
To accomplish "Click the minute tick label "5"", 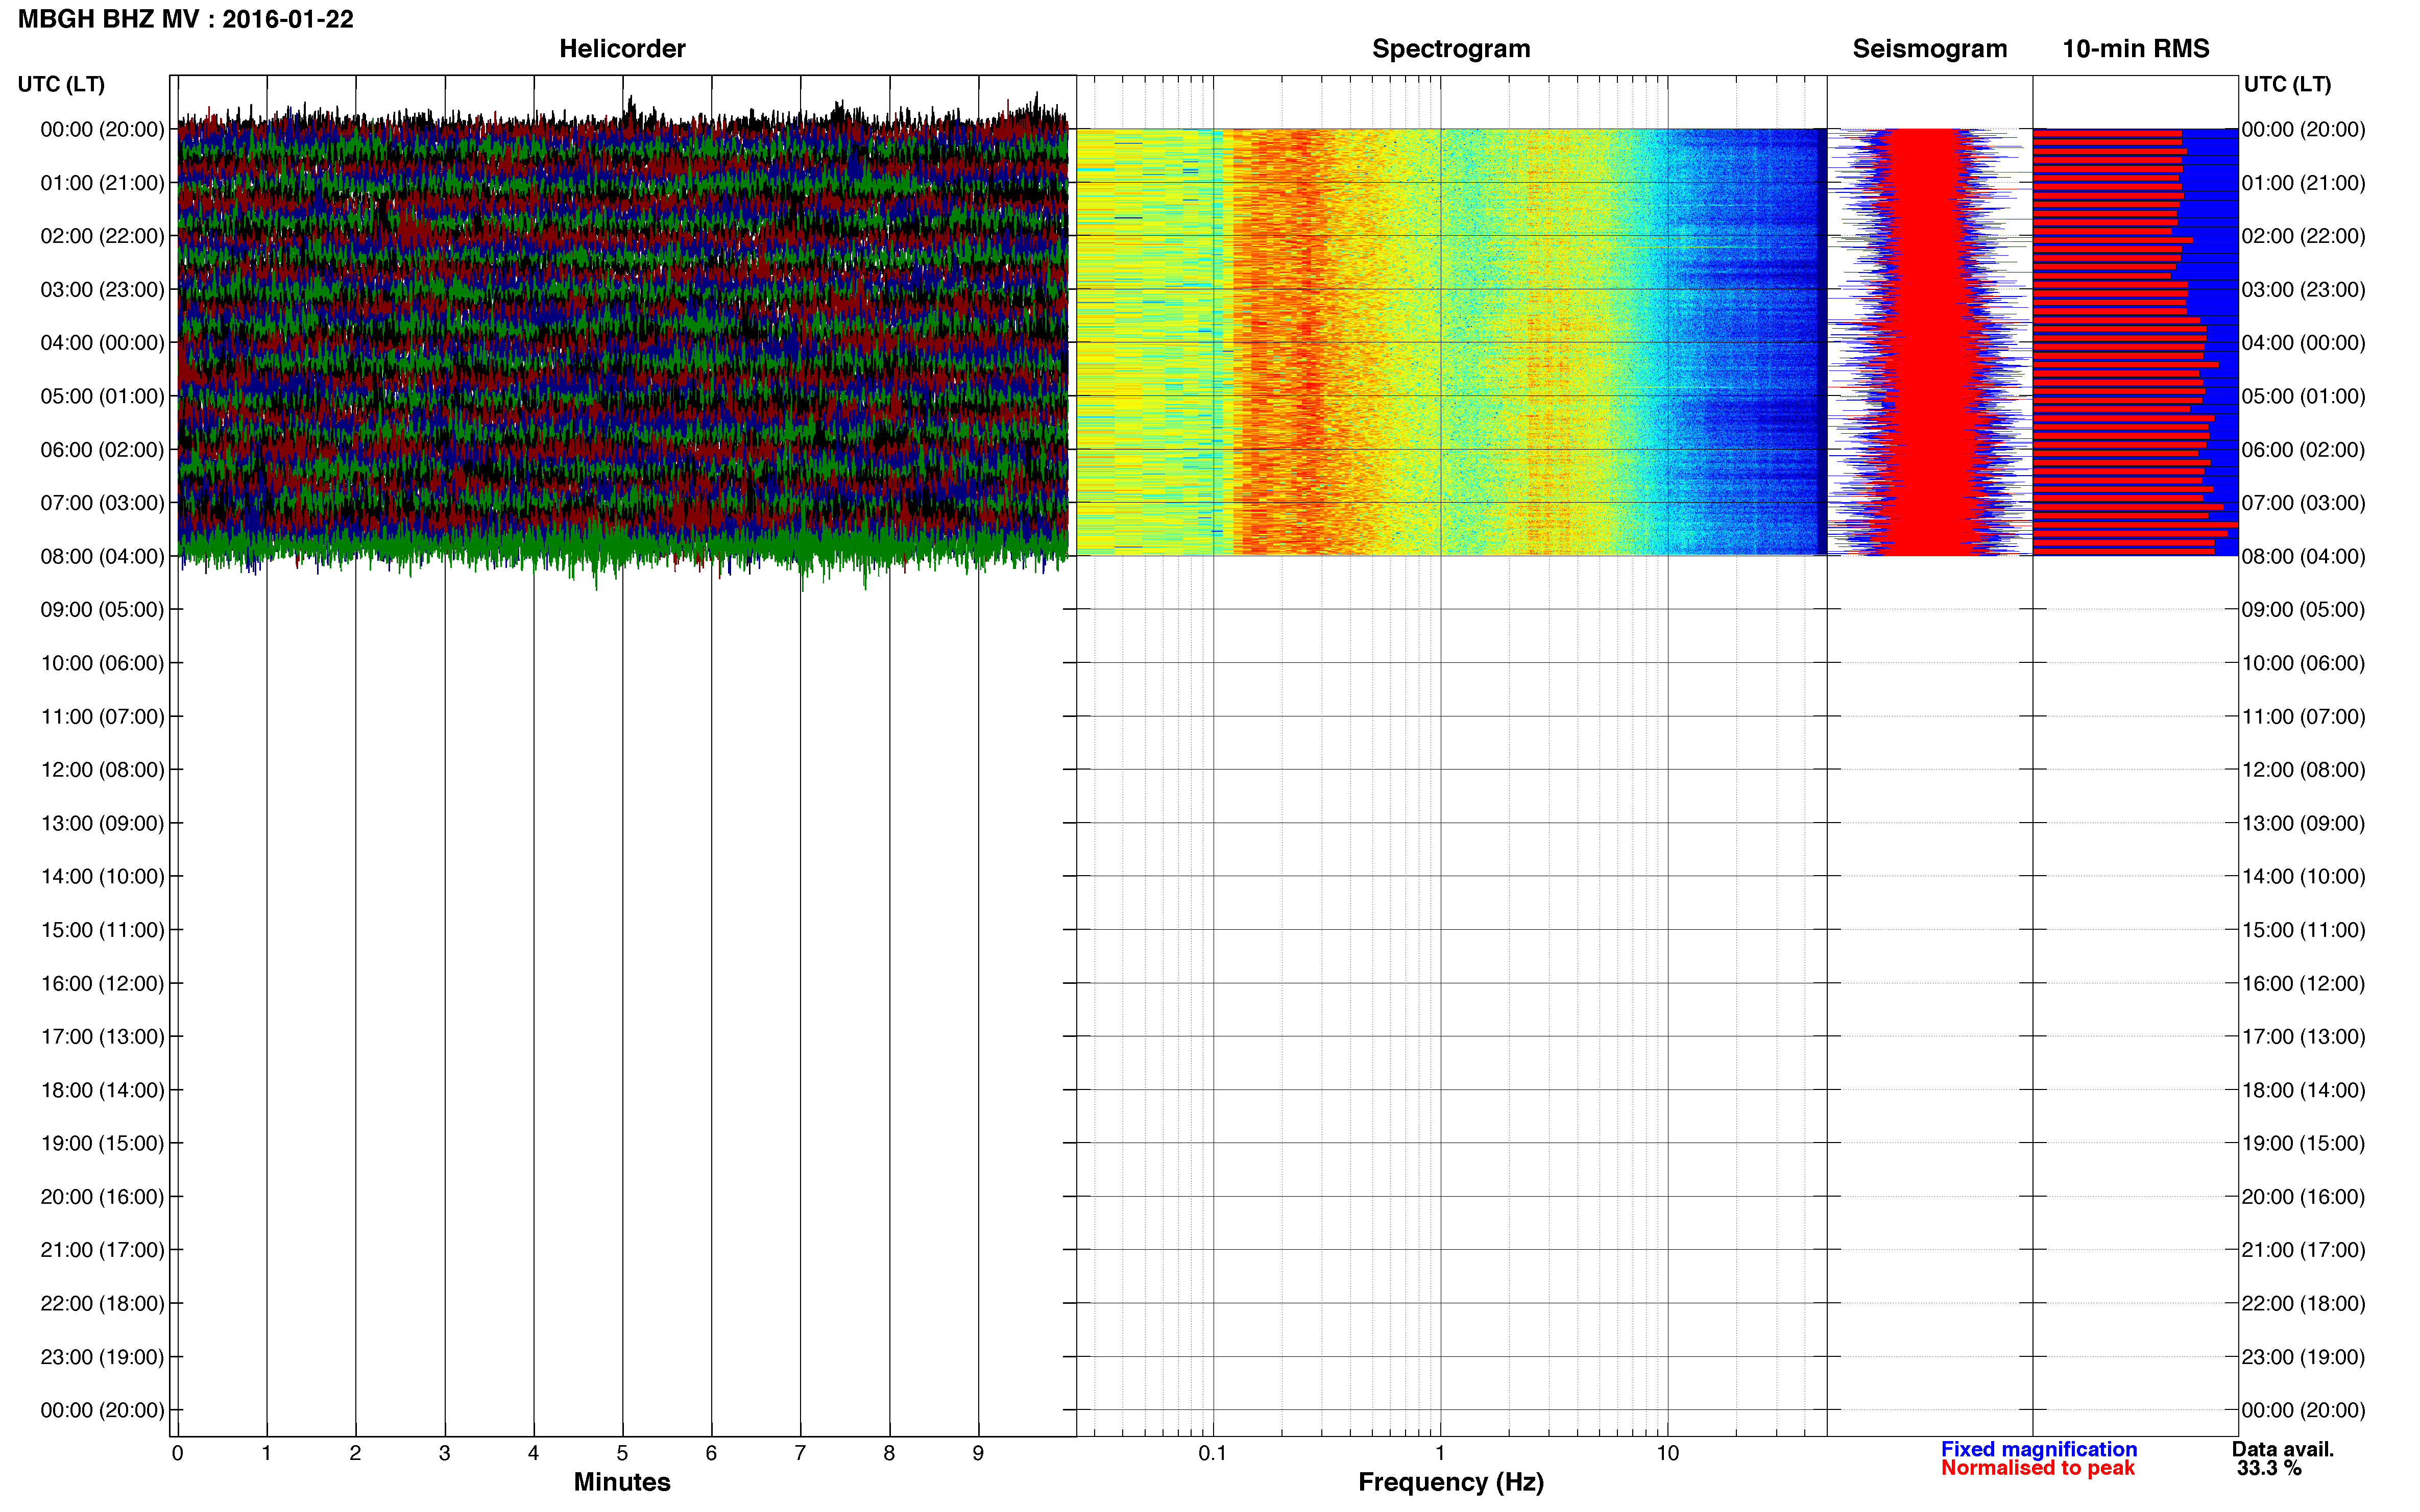I will click(x=622, y=1453).
